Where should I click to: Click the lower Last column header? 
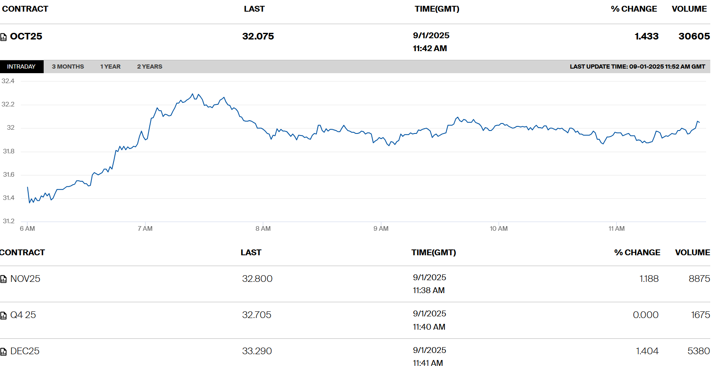(x=251, y=253)
